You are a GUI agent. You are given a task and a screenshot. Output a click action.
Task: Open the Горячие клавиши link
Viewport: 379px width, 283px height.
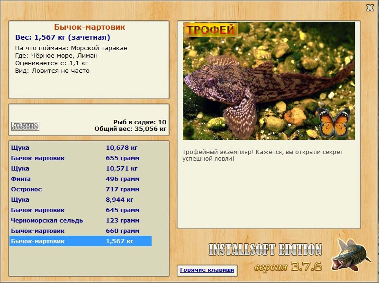point(207,270)
